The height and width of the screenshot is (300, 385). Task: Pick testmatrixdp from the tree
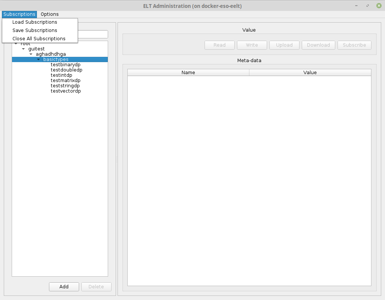(x=66, y=81)
